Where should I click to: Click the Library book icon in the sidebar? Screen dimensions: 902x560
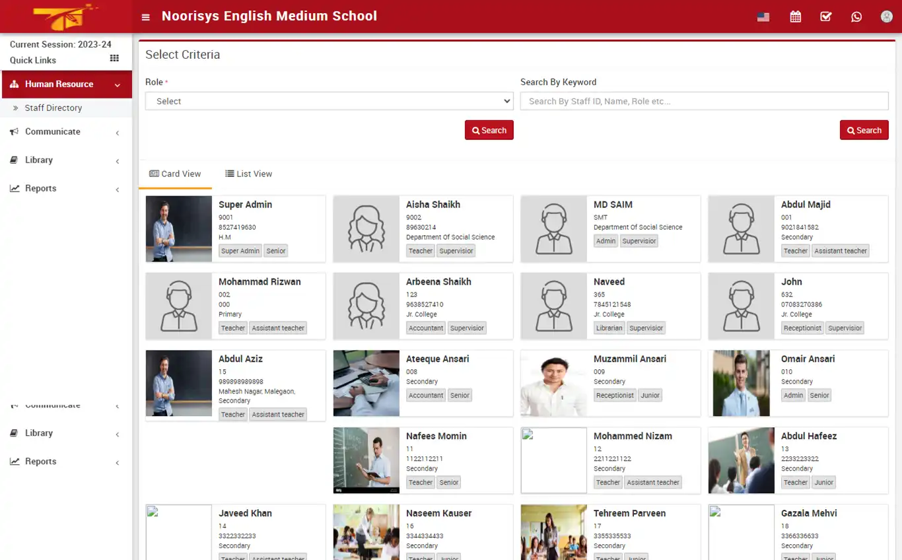15,160
